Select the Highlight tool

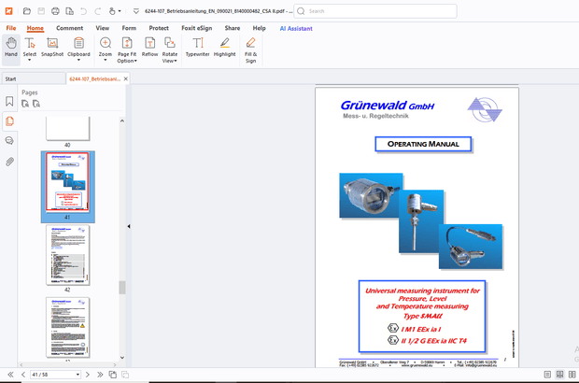click(x=224, y=48)
